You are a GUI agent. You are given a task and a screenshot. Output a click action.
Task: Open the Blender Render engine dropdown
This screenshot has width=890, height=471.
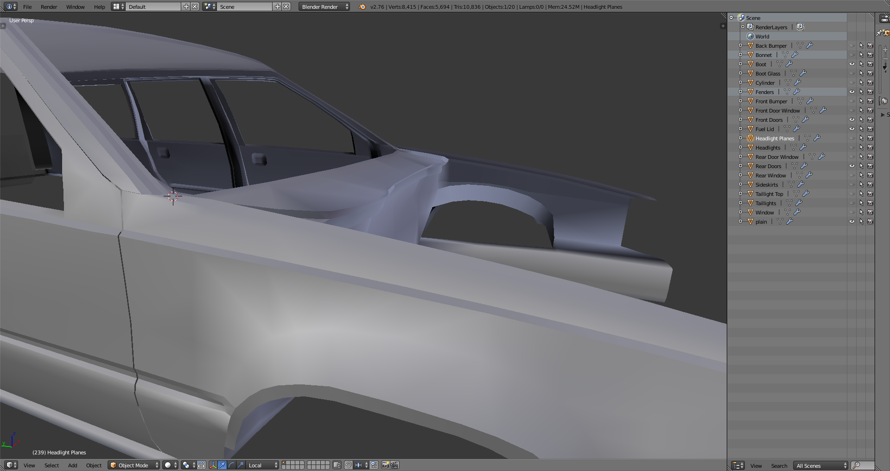pos(324,7)
